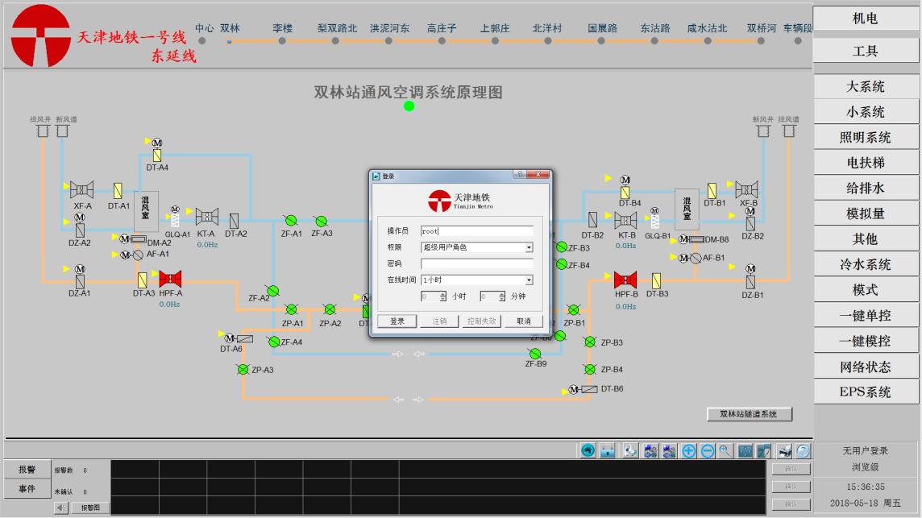Open the 小系统 page

866,112
